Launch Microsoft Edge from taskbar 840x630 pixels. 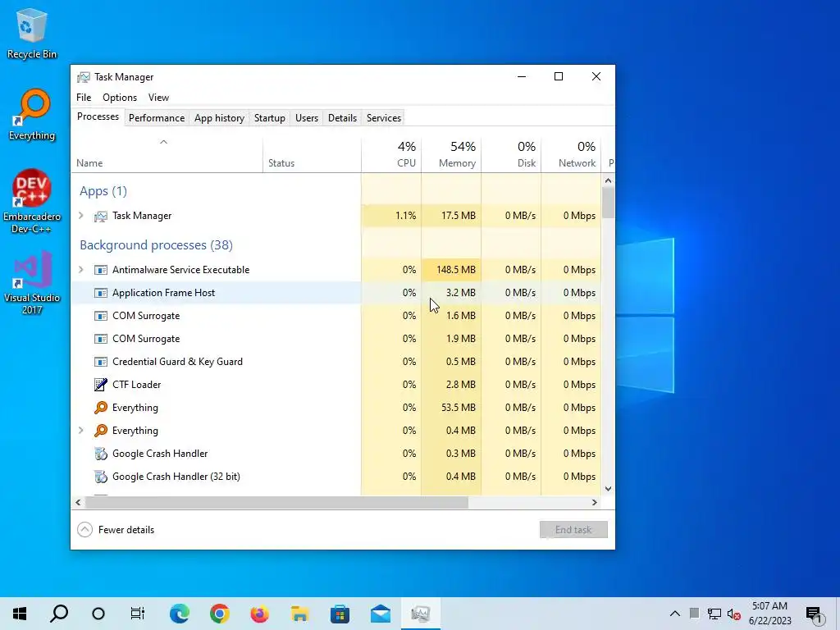point(180,614)
